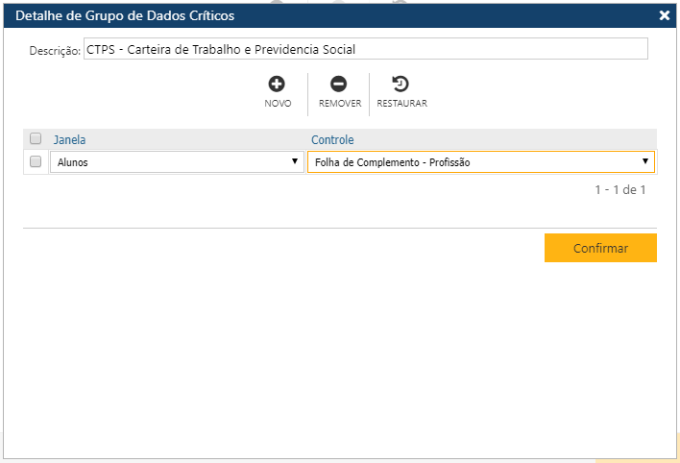Sort by the Controle column header

click(x=332, y=139)
